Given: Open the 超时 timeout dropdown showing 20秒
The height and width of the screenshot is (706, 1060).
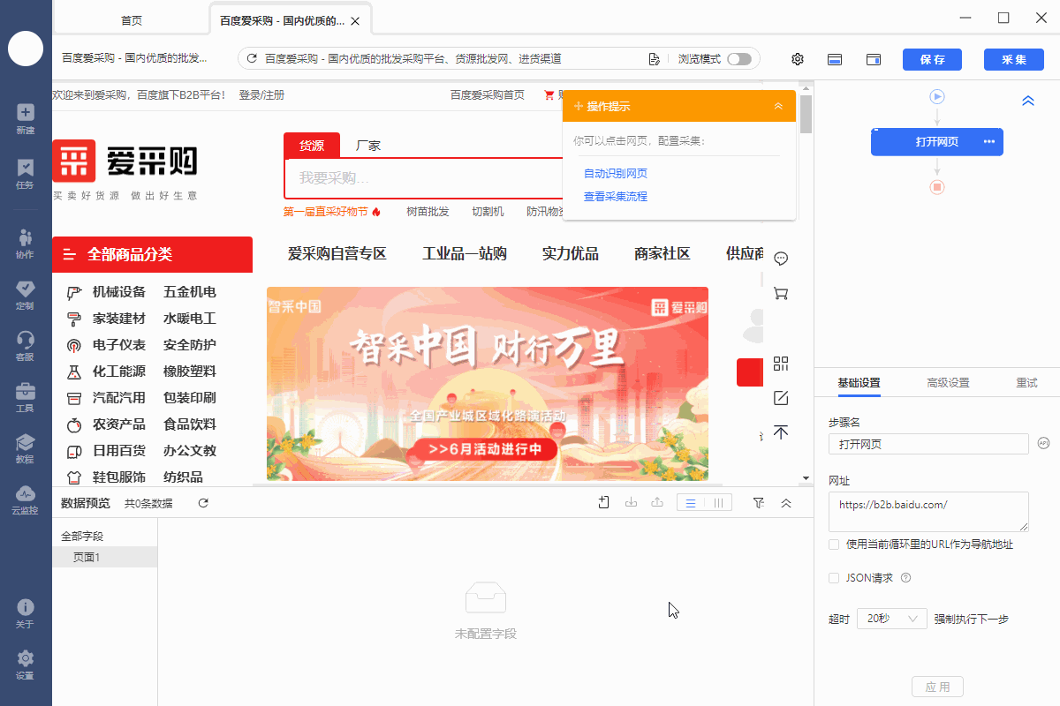Looking at the screenshot, I should coord(892,619).
